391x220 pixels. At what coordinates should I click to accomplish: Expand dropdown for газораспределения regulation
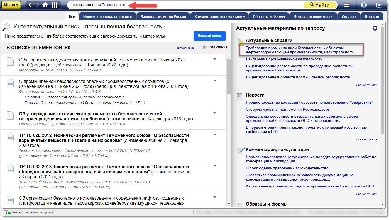pyautogui.click(x=215, y=113)
